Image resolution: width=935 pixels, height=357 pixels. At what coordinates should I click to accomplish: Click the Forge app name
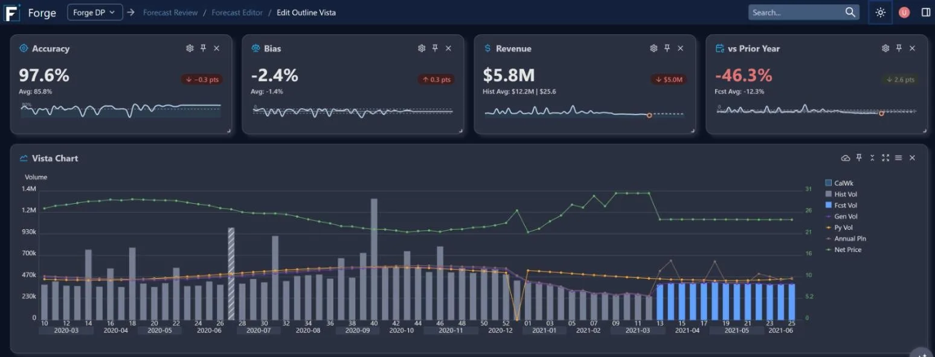[x=42, y=13]
